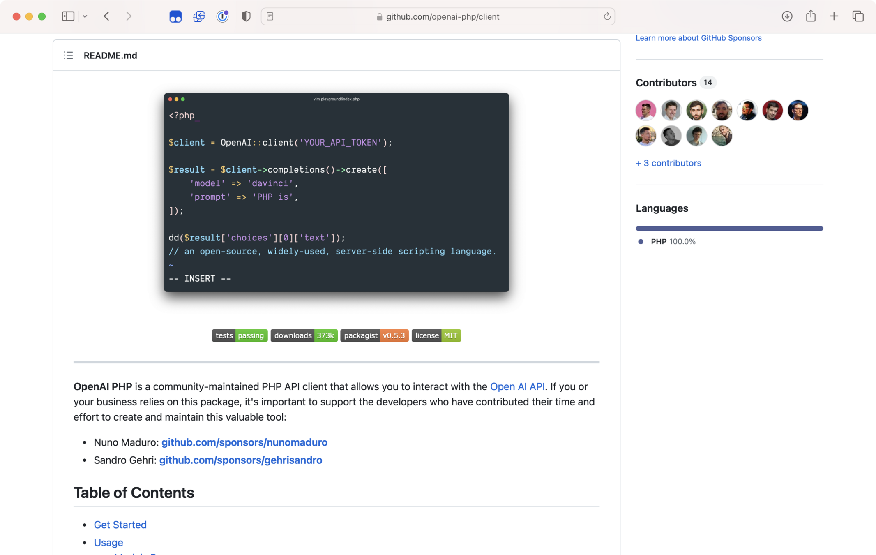This screenshot has width=876, height=555.
Task: Open the Reader view icon in address bar
Action: tap(270, 16)
